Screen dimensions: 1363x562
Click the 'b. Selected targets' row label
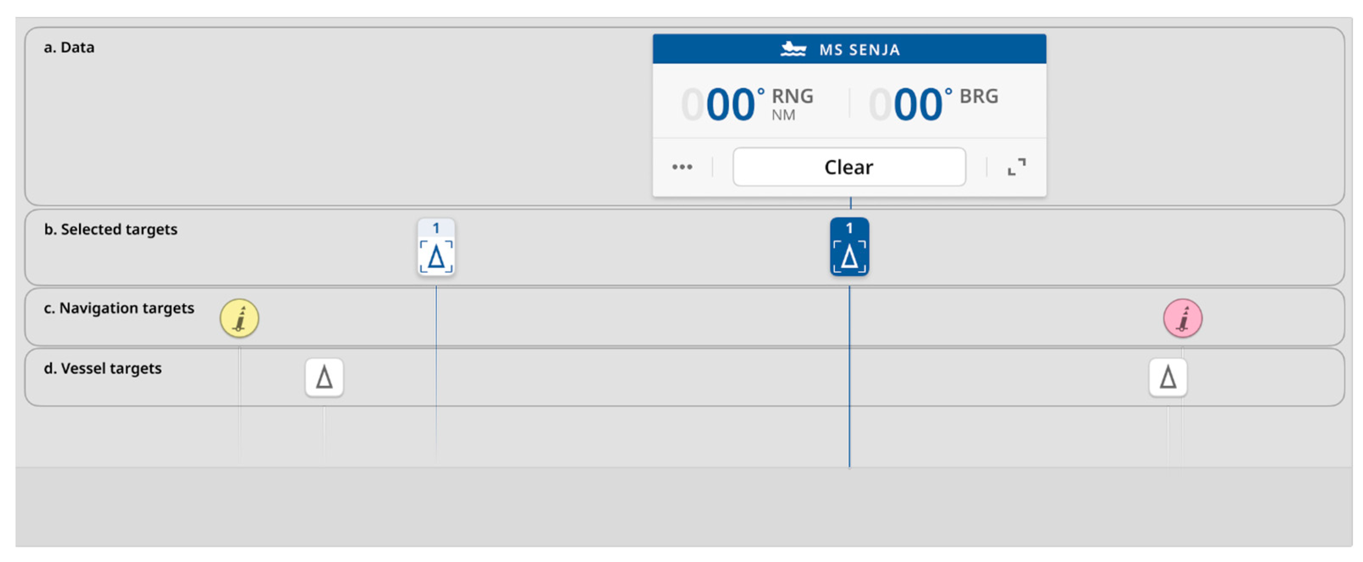click(x=110, y=230)
